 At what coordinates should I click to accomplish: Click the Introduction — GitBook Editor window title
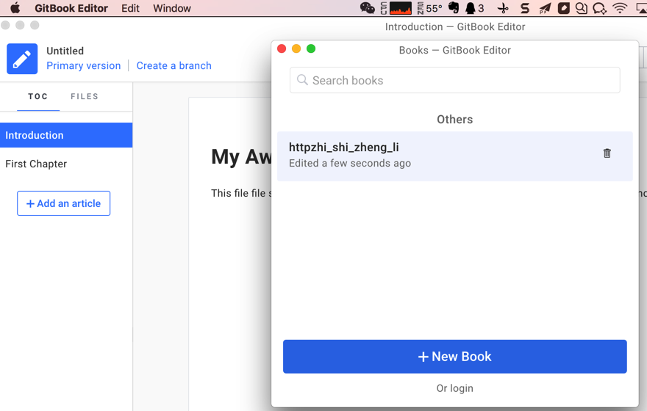click(455, 26)
